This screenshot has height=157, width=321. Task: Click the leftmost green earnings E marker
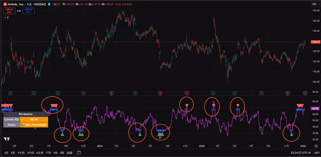(x=11, y=93)
